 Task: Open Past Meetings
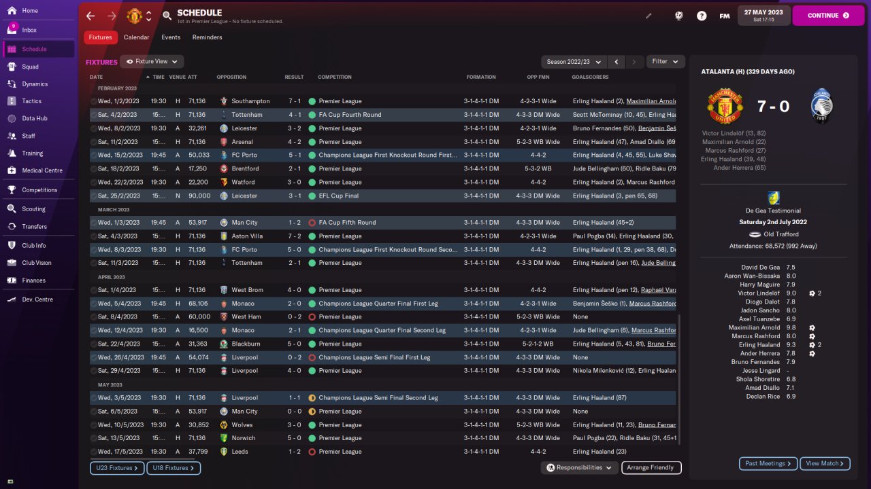(x=769, y=464)
